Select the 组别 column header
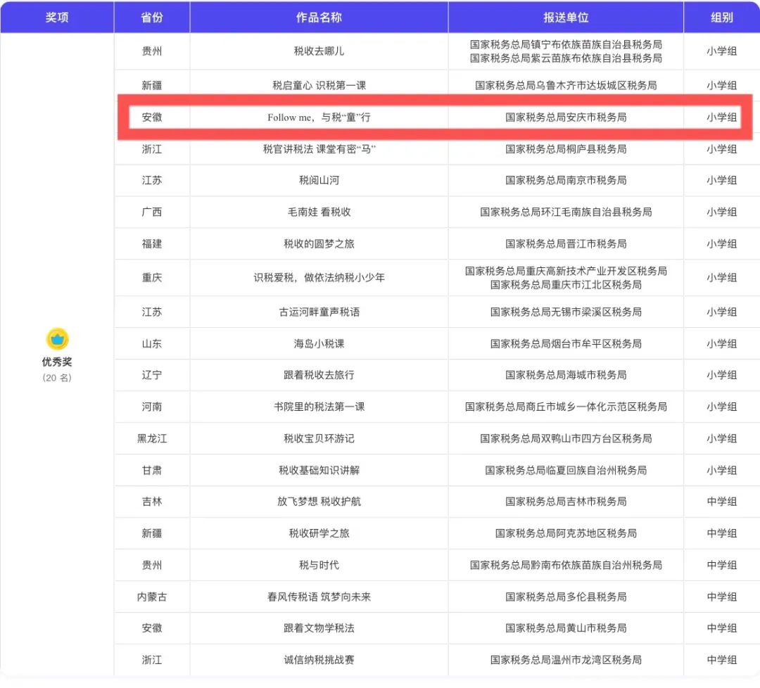Image resolution: width=760 pixels, height=688 pixels. 722,18
